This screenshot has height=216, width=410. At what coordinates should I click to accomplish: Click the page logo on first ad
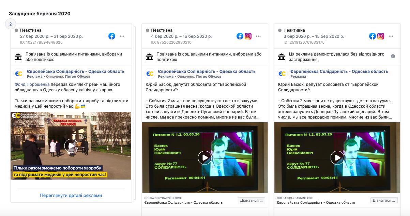coord(18,74)
